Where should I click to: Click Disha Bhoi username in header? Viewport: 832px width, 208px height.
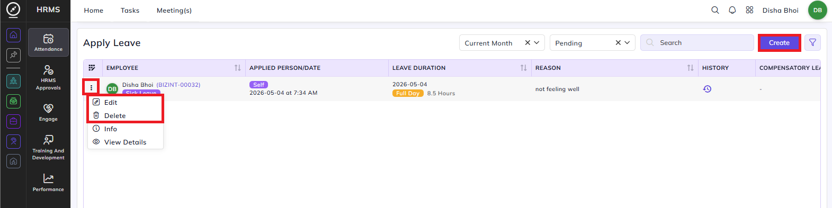[x=780, y=11]
